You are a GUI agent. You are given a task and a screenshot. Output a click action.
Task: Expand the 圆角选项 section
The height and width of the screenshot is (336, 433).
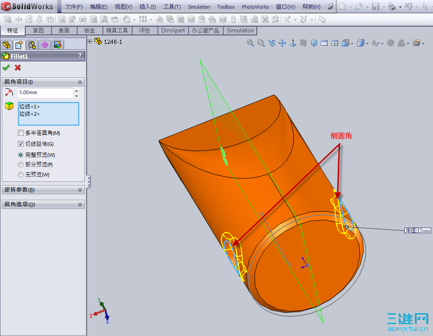80,204
